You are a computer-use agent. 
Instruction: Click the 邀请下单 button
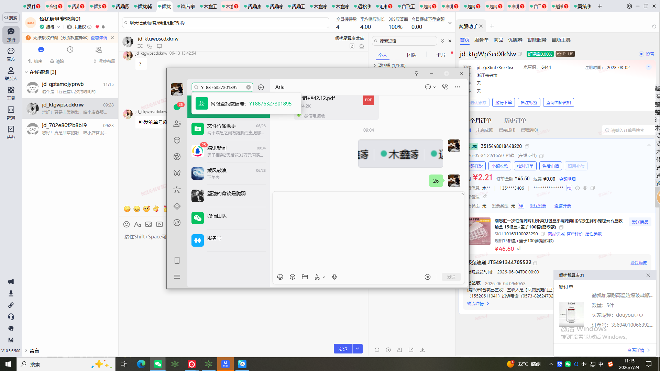pyautogui.click(x=504, y=102)
